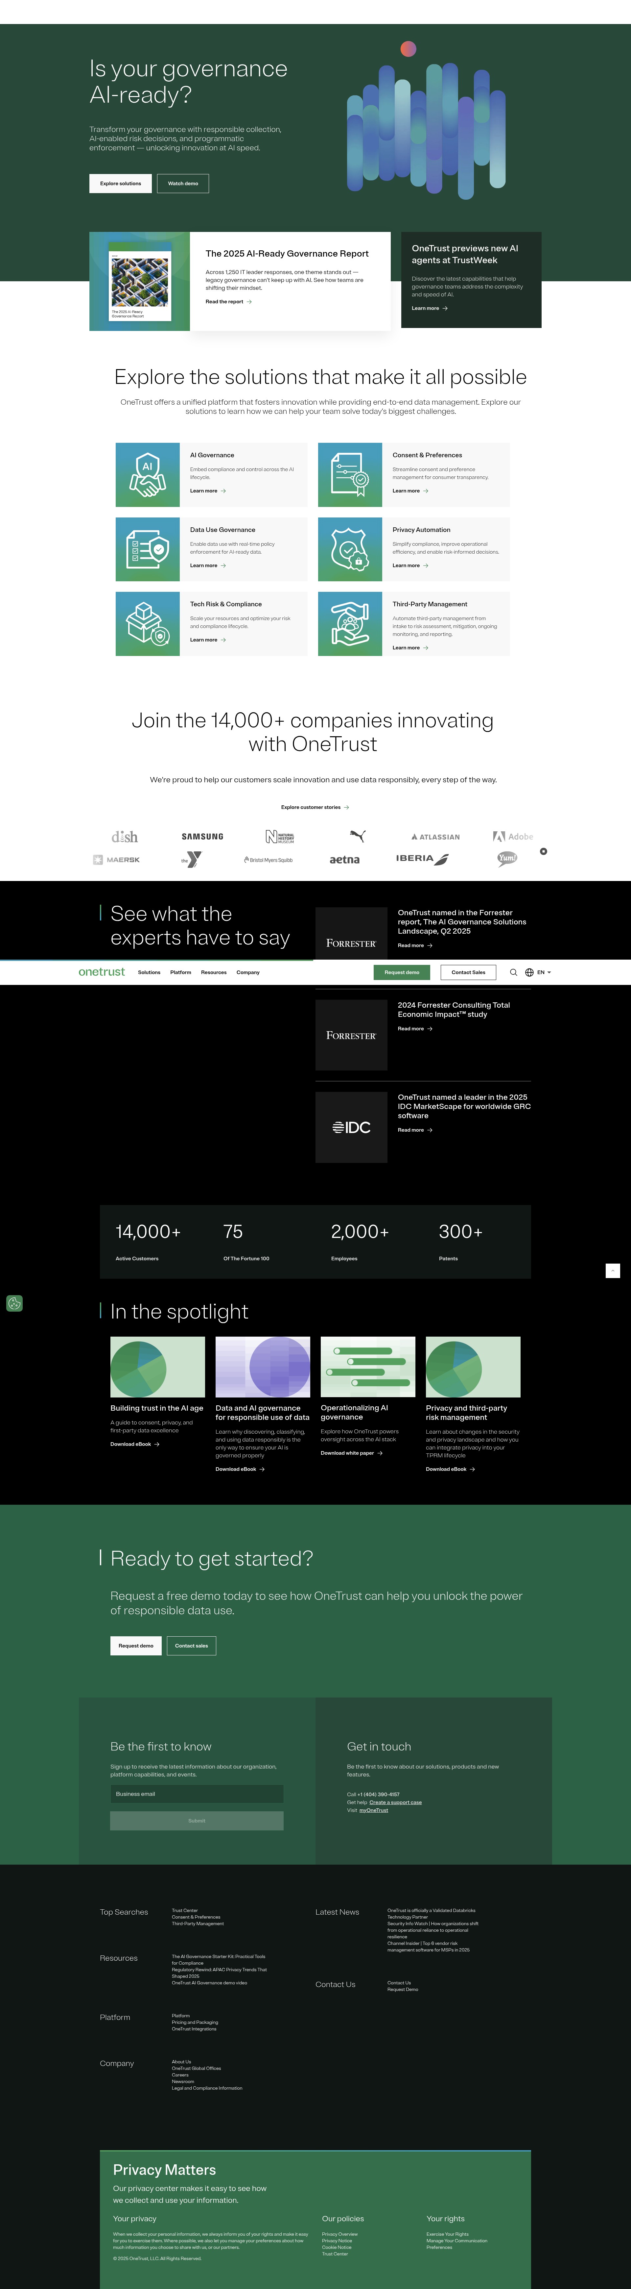Screen dimensions: 631x2289
Task: Click Learn more on TrustWeek card
Action: click(x=430, y=308)
